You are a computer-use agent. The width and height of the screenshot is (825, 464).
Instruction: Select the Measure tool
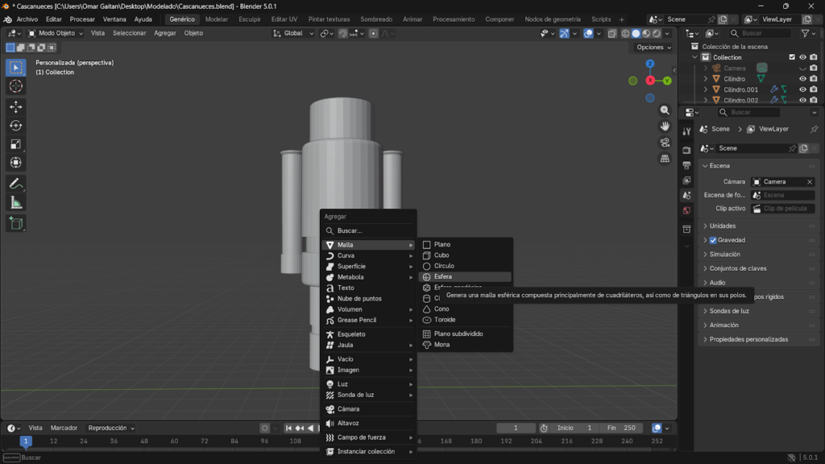(16, 202)
